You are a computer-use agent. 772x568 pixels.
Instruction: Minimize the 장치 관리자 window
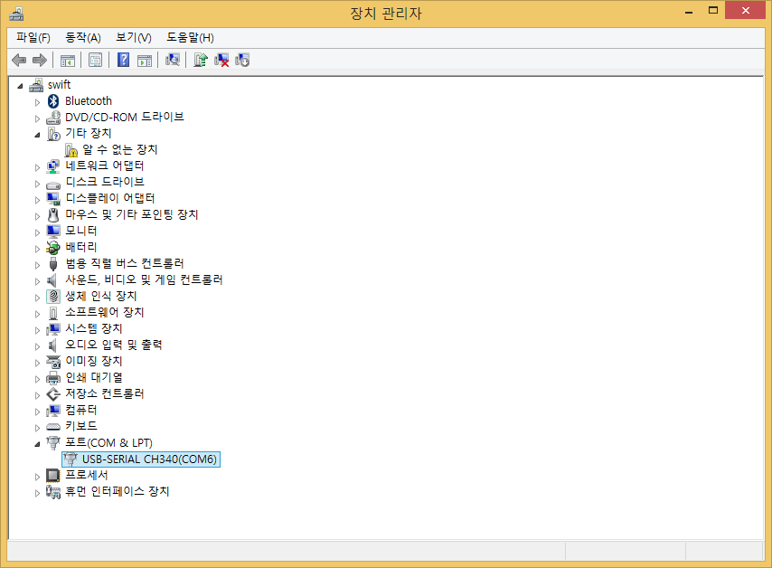tap(689, 11)
